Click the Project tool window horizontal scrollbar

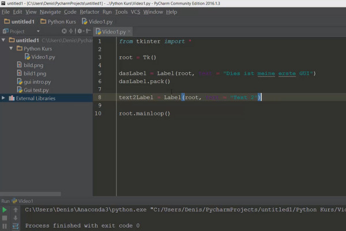(31, 194)
